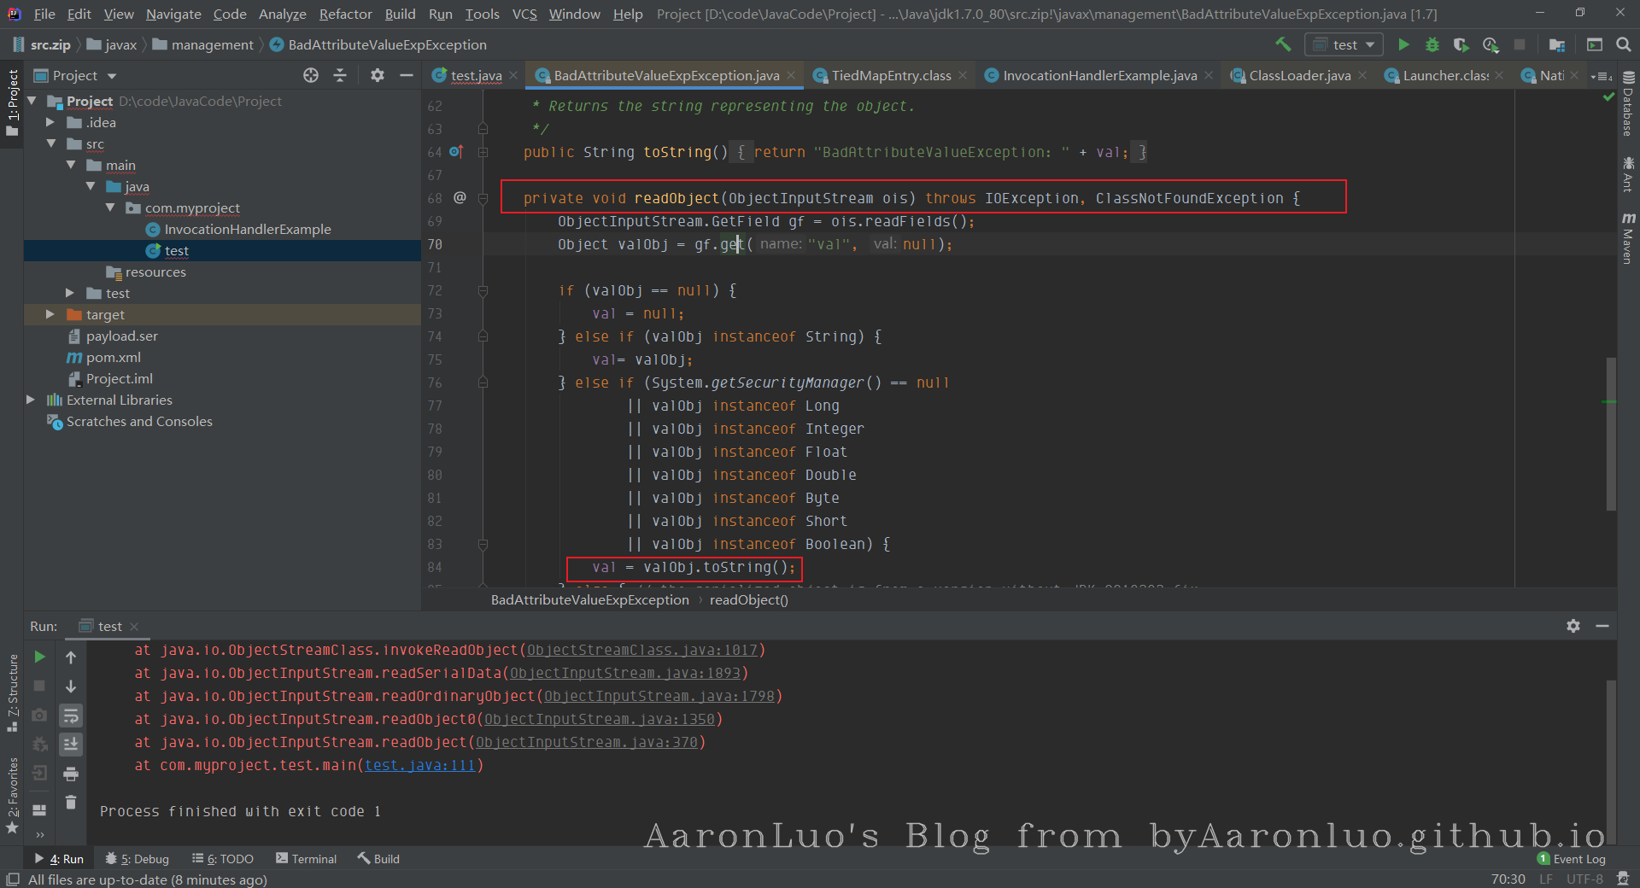Click the locate in Project tree icon

pyautogui.click(x=311, y=76)
